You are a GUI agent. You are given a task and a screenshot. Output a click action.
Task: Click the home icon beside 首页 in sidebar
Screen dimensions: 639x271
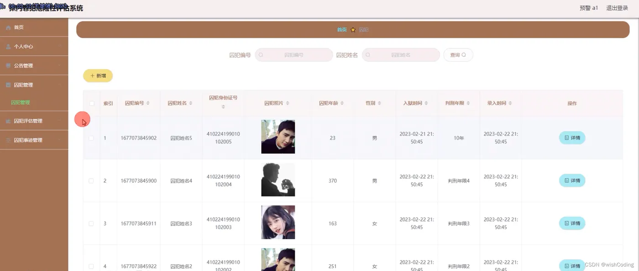pyautogui.click(x=8, y=28)
